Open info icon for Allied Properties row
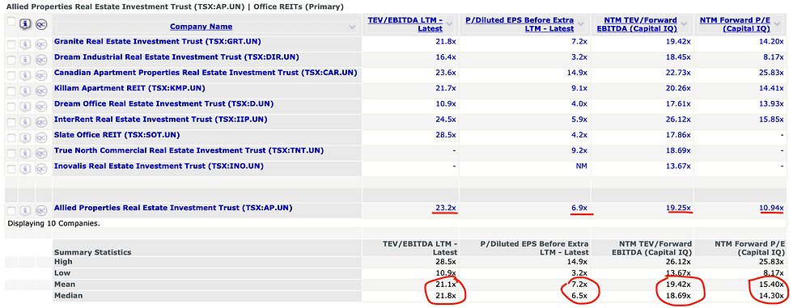The width and height of the screenshot is (793, 308). (x=25, y=210)
